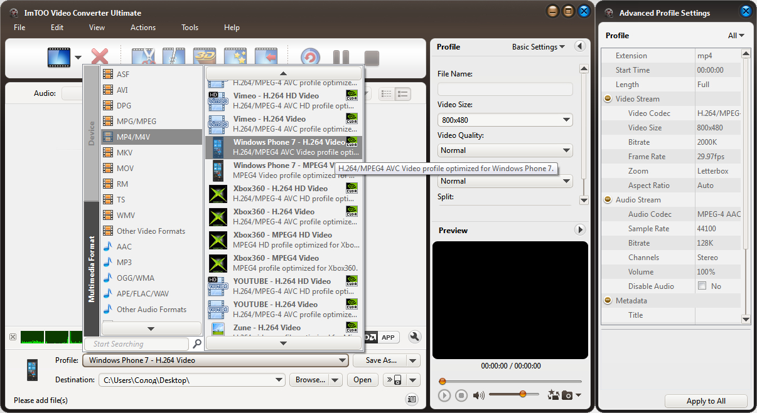
Task: Choose the OGG/WMA audio format
Action: (x=151, y=278)
